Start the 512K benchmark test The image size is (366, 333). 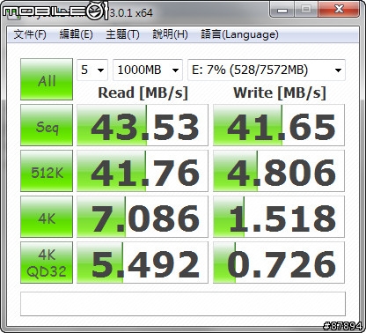click(x=47, y=171)
